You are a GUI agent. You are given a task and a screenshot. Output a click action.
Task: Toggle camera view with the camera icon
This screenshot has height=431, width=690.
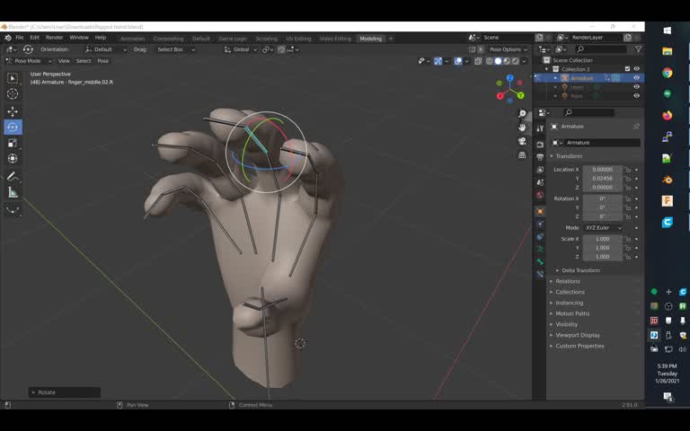[522, 141]
